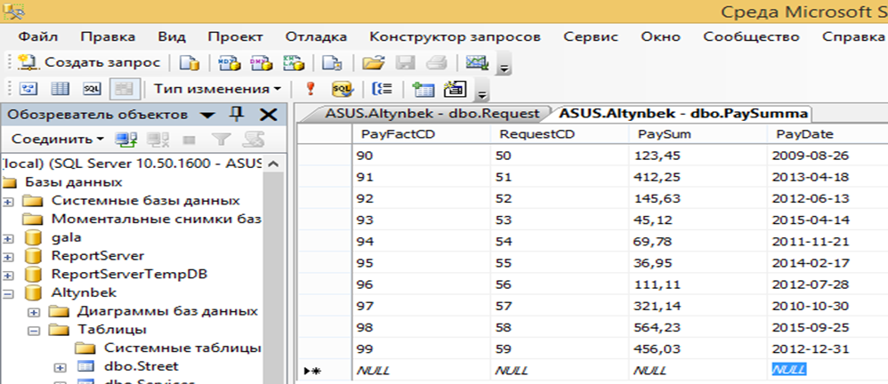
Task: Open the Обозреватель объектов window position dropdown arrow
Action: (x=208, y=115)
